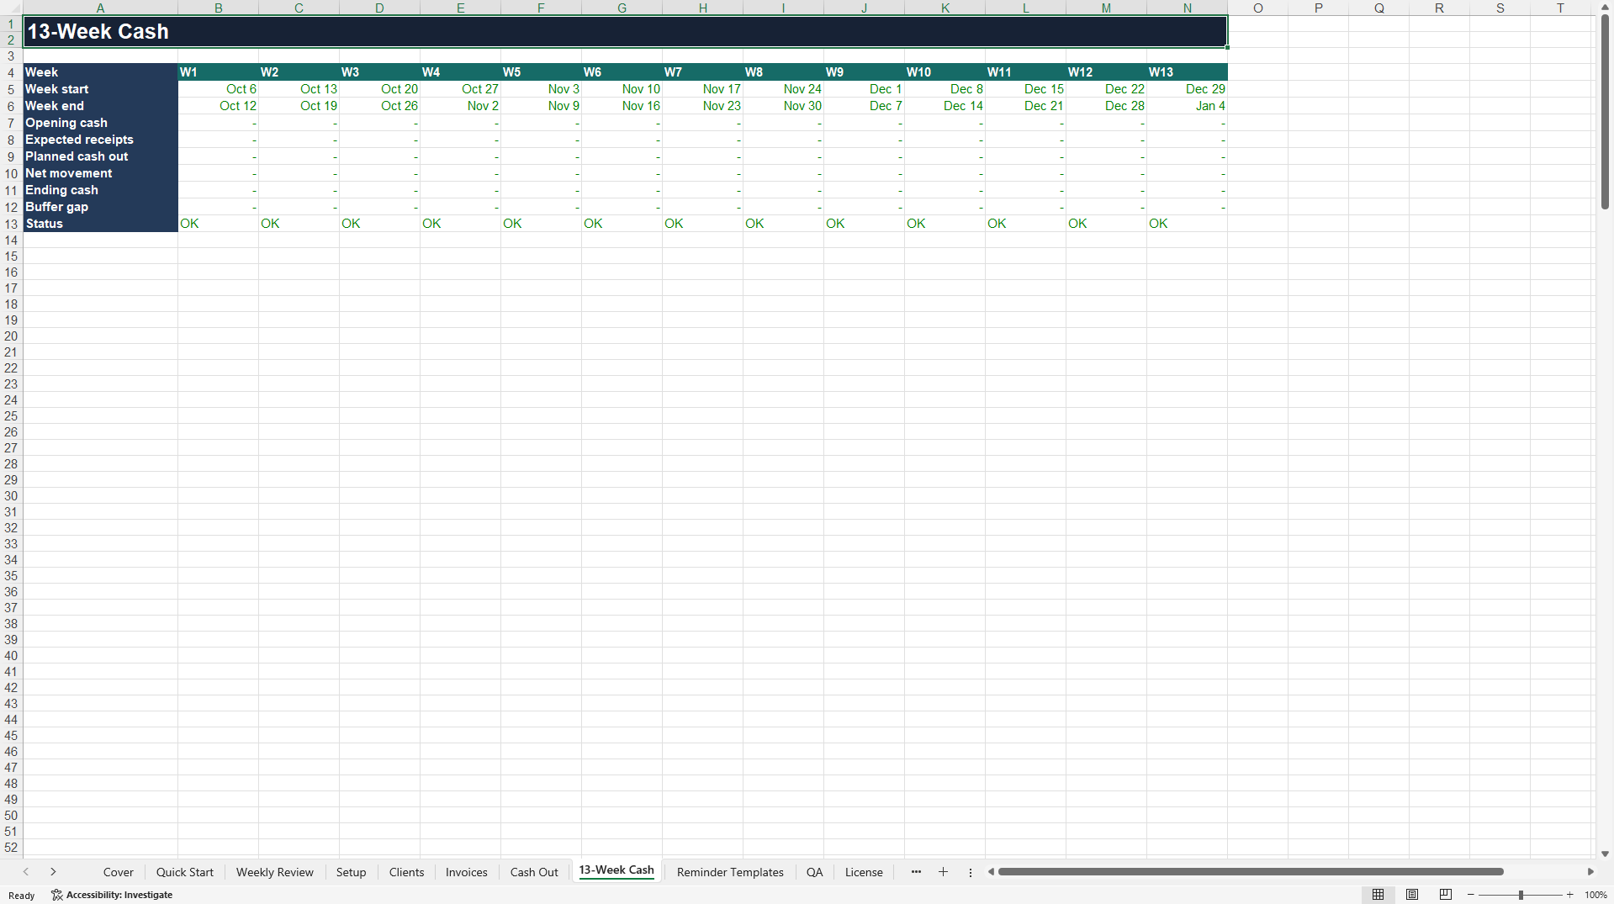The width and height of the screenshot is (1614, 904).
Task: Open the Reminder Templates sheet tab
Action: [730, 872]
